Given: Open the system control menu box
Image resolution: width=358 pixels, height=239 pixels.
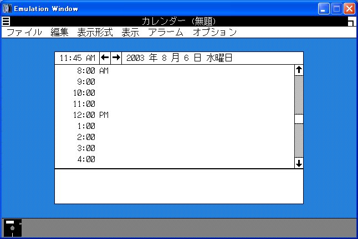Looking at the screenshot, I should (6, 22).
